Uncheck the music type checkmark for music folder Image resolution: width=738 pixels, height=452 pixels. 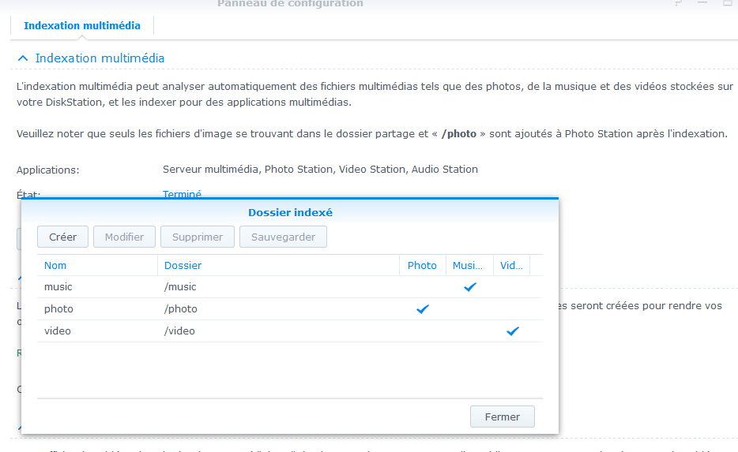(470, 287)
